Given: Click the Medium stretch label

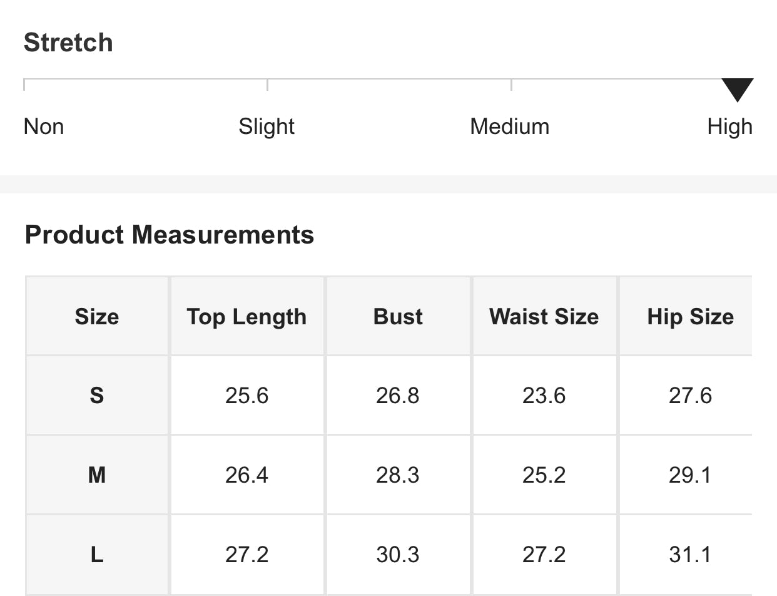Looking at the screenshot, I should (509, 126).
